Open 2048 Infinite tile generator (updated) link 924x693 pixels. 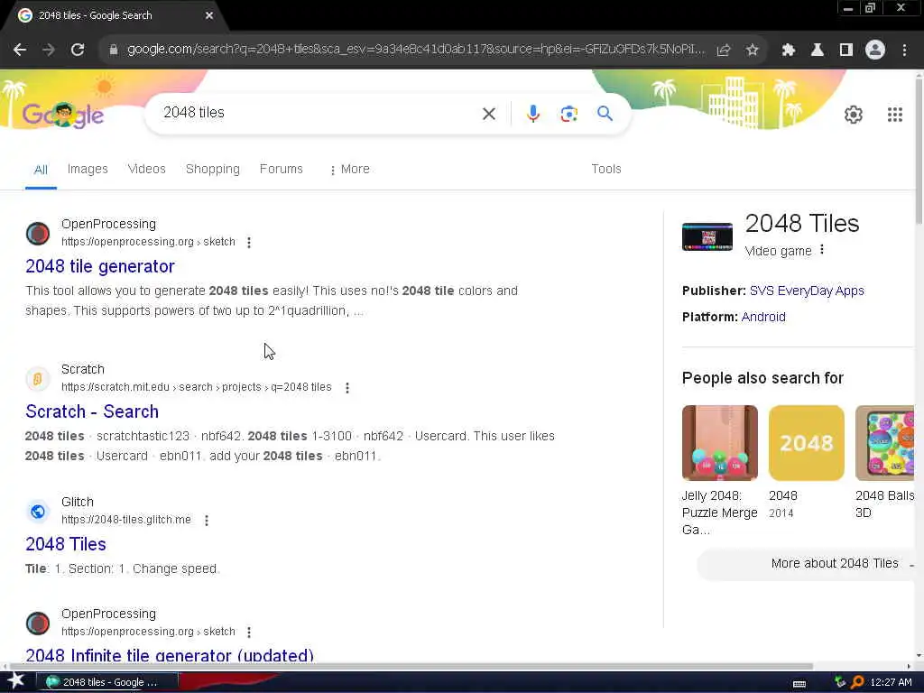coord(170,655)
